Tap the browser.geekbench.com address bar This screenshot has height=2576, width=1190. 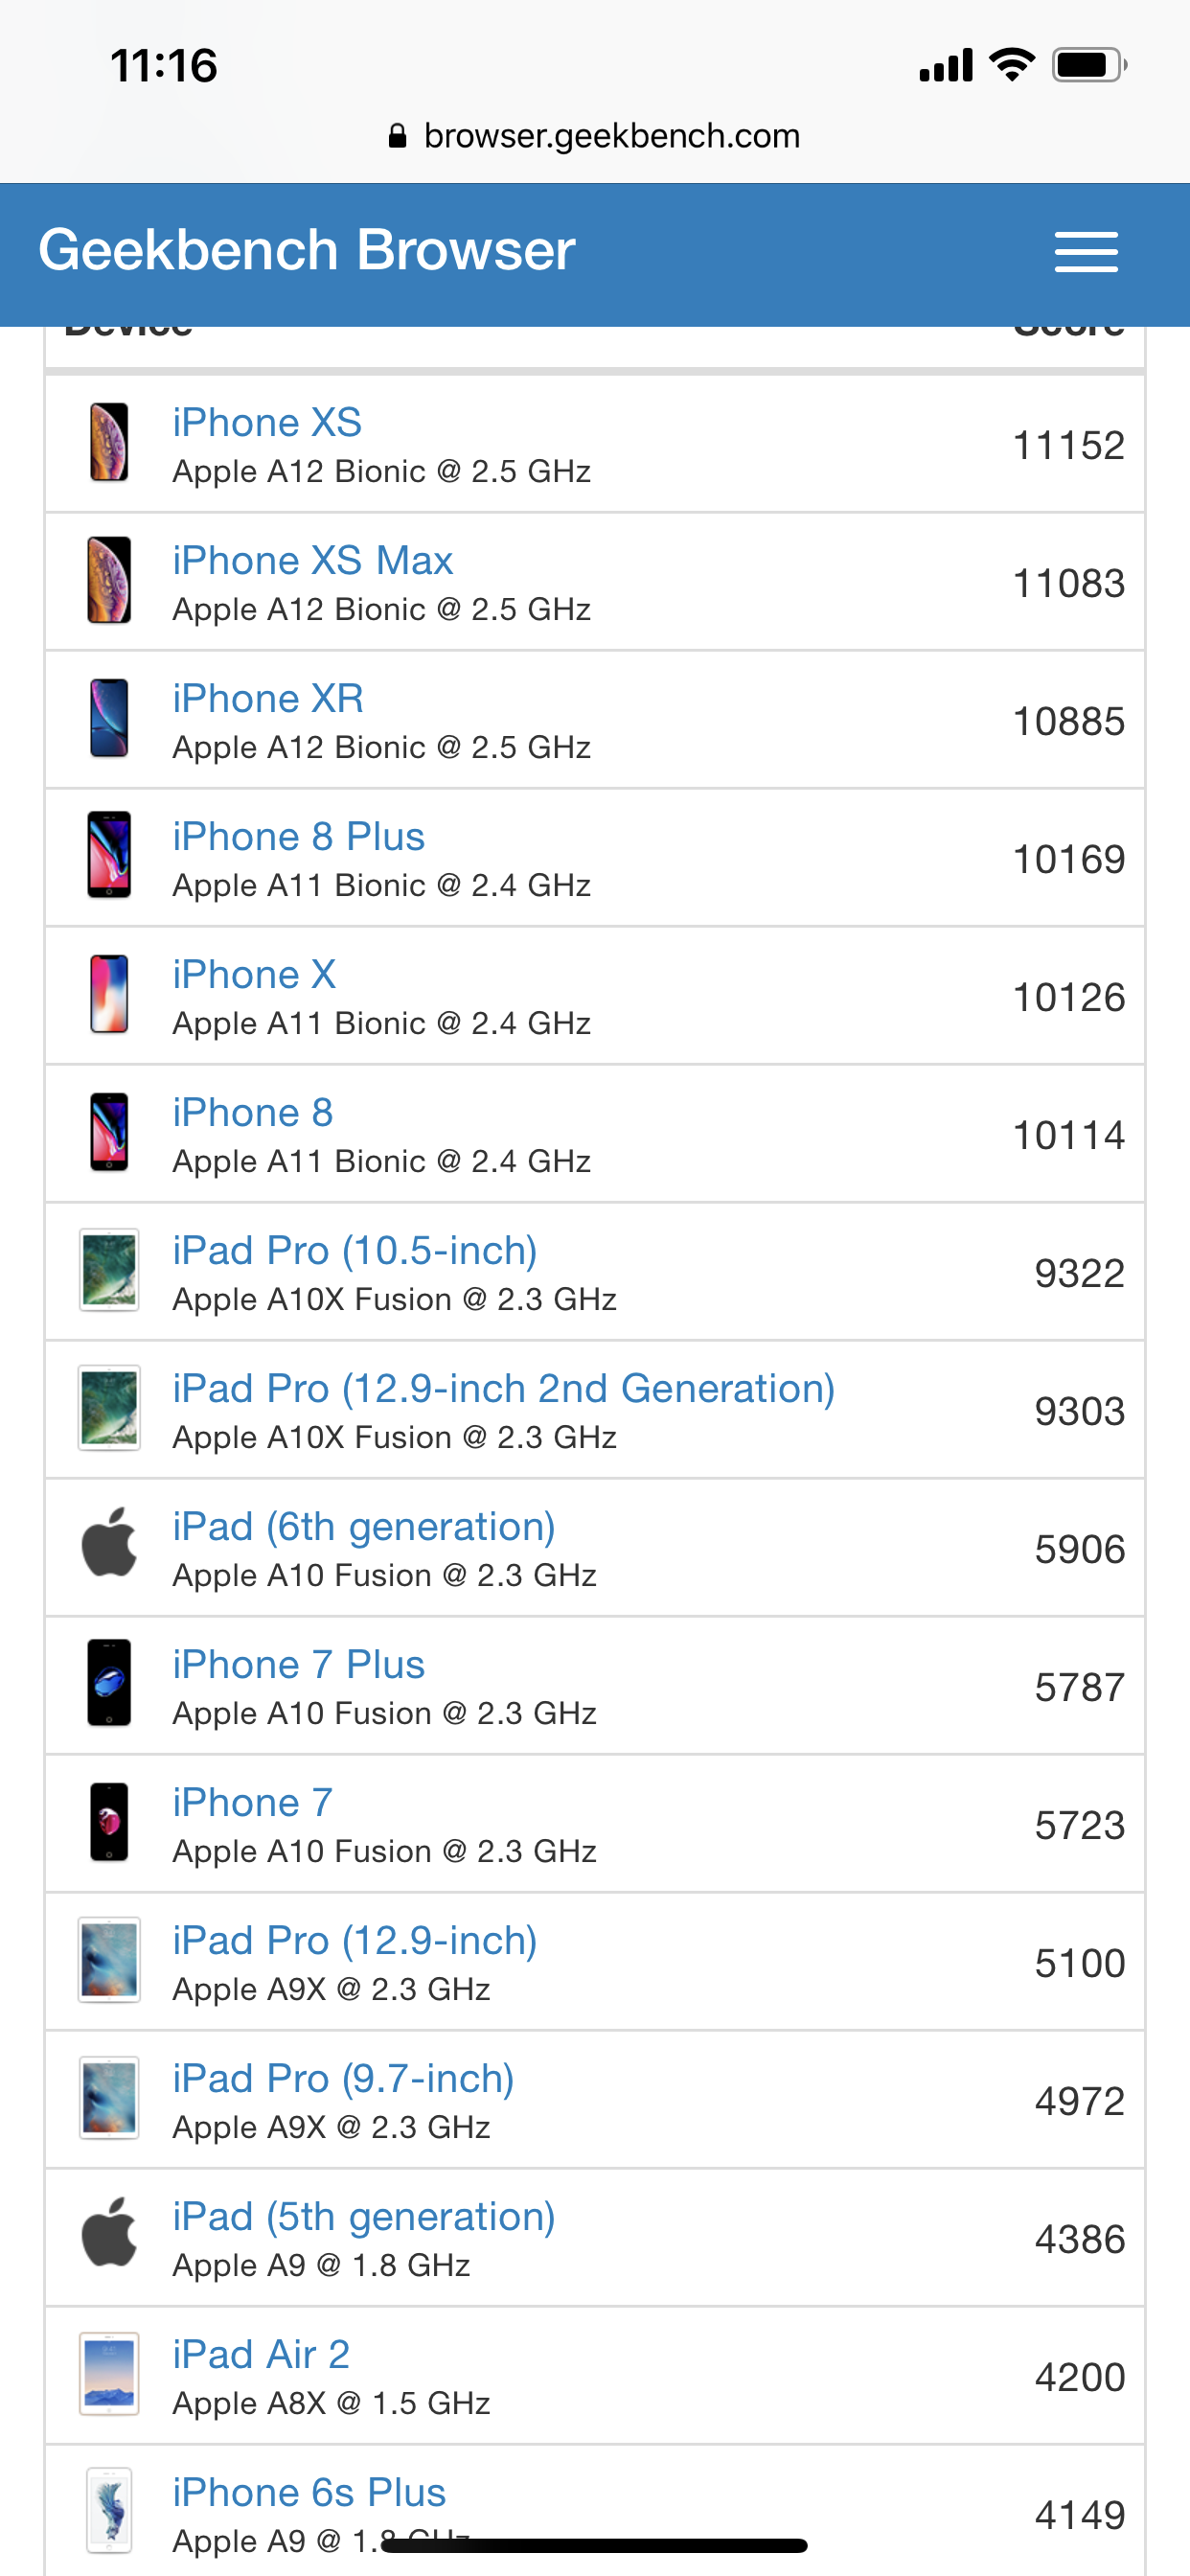point(595,136)
